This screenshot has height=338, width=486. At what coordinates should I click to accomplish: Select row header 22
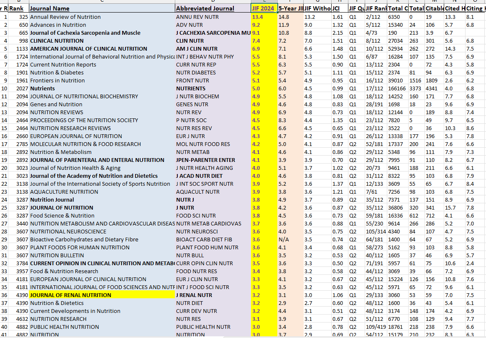coord(4,184)
